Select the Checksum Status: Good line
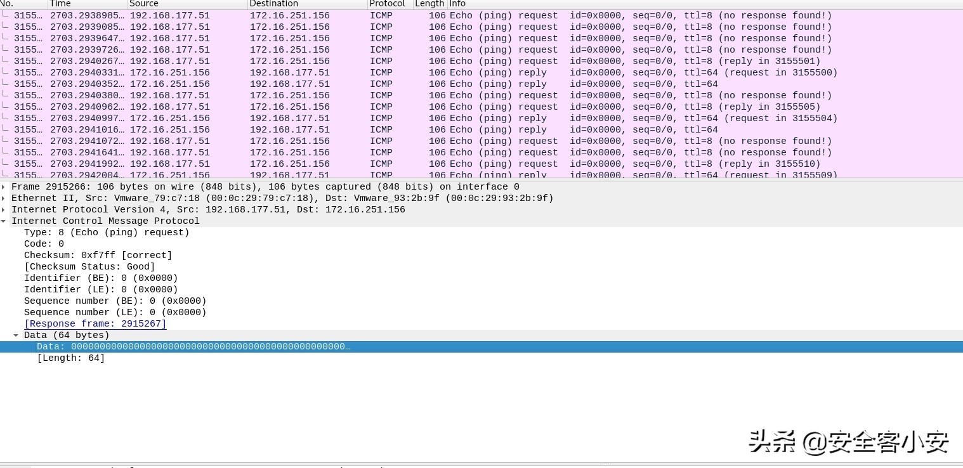 pos(89,267)
